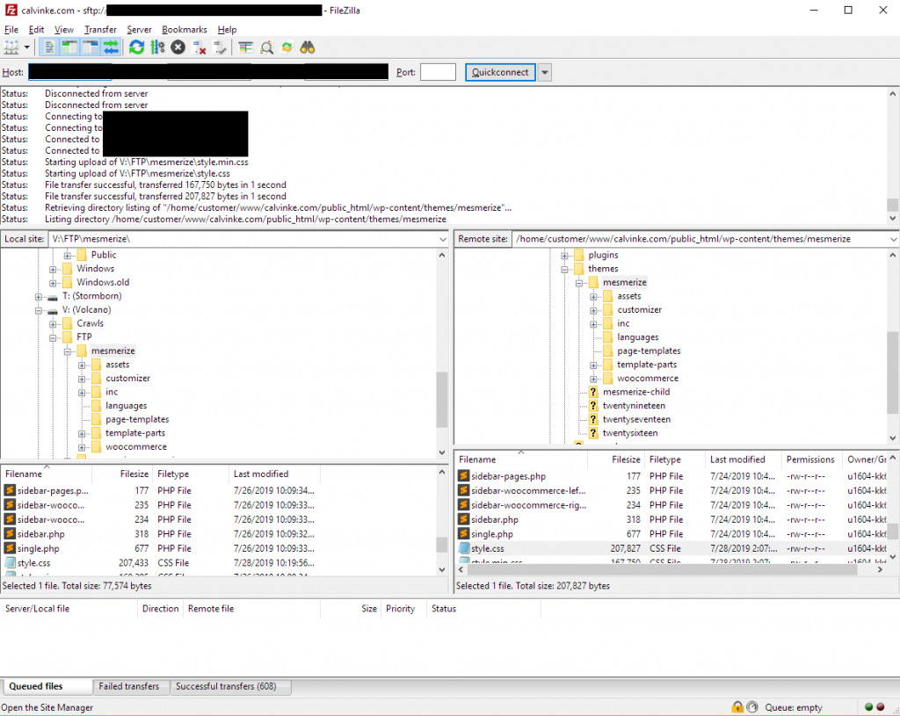Expand the T: (Stormborn) drive
Viewport: 900px width, 716px height.
tap(39, 297)
